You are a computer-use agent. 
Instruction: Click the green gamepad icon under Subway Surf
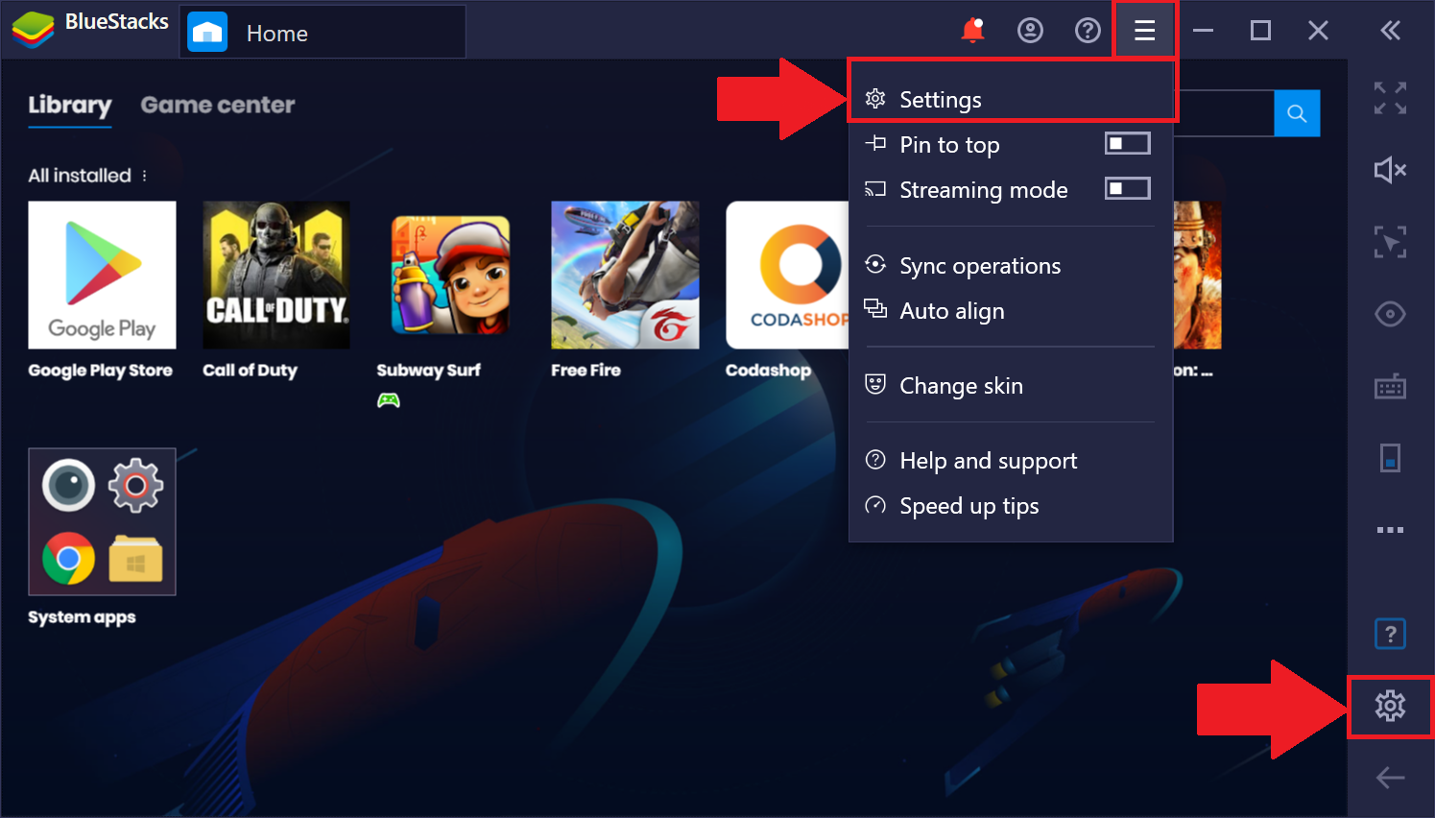click(389, 400)
